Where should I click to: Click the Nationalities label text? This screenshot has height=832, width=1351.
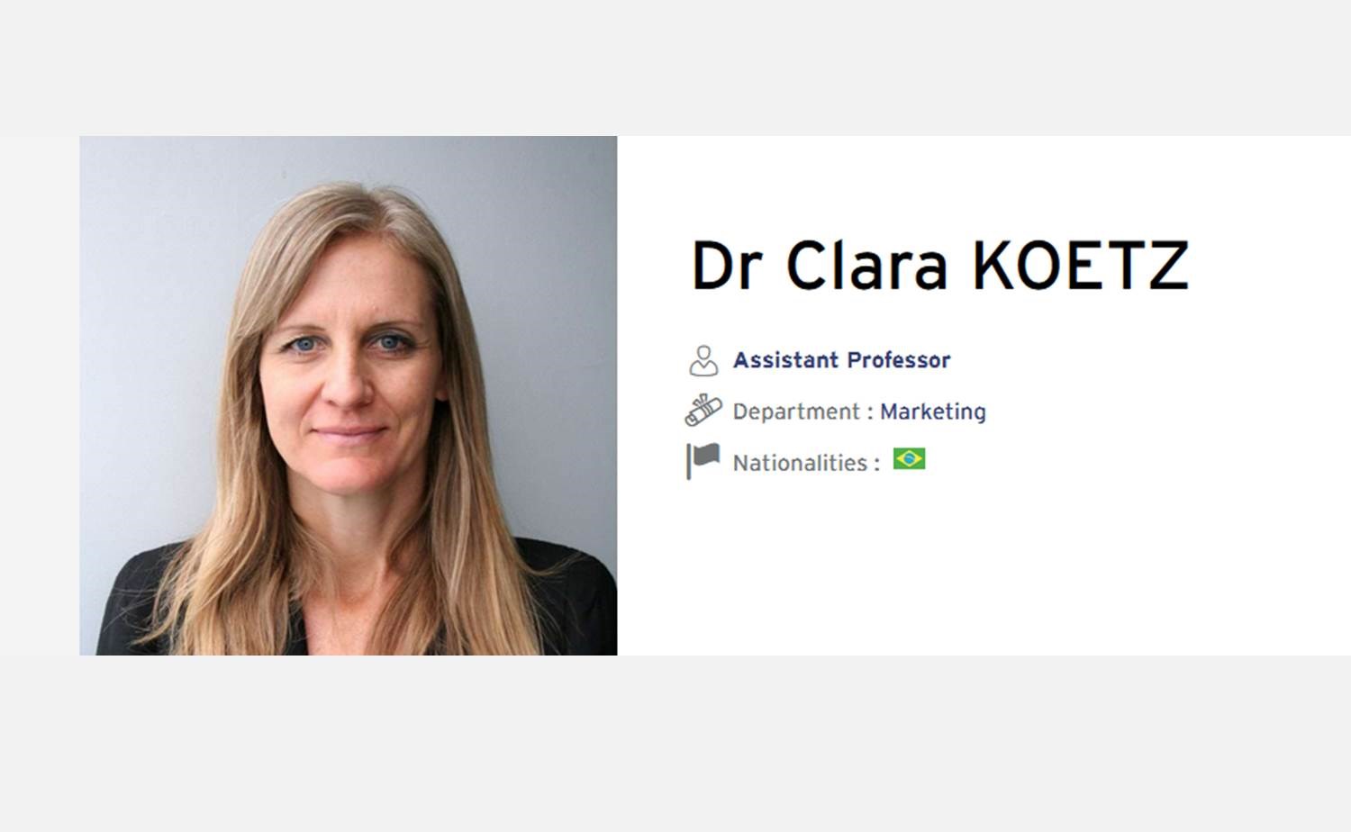pos(800,463)
